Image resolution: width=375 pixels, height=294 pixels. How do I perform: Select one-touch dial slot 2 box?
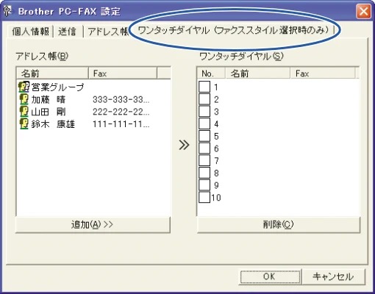click(x=204, y=99)
